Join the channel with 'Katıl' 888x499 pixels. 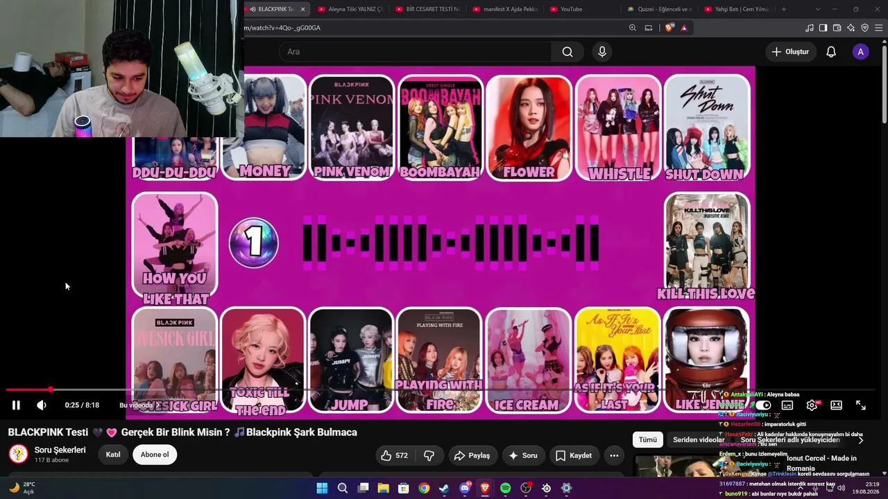click(113, 455)
